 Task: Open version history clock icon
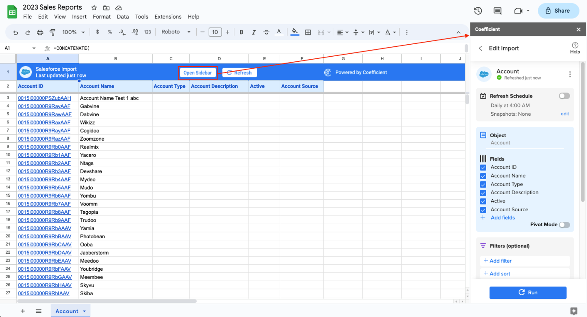tap(478, 11)
